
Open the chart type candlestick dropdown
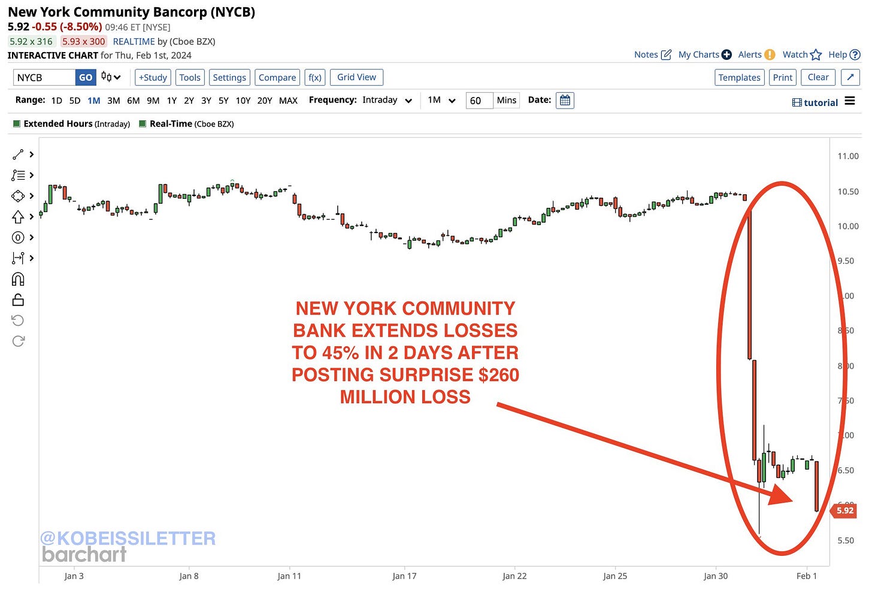(111, 77)
